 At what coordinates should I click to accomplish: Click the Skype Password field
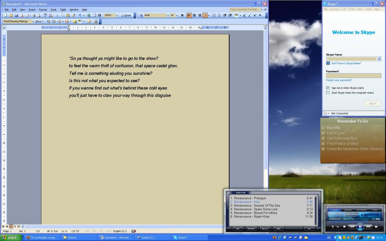tap(354, 76)
